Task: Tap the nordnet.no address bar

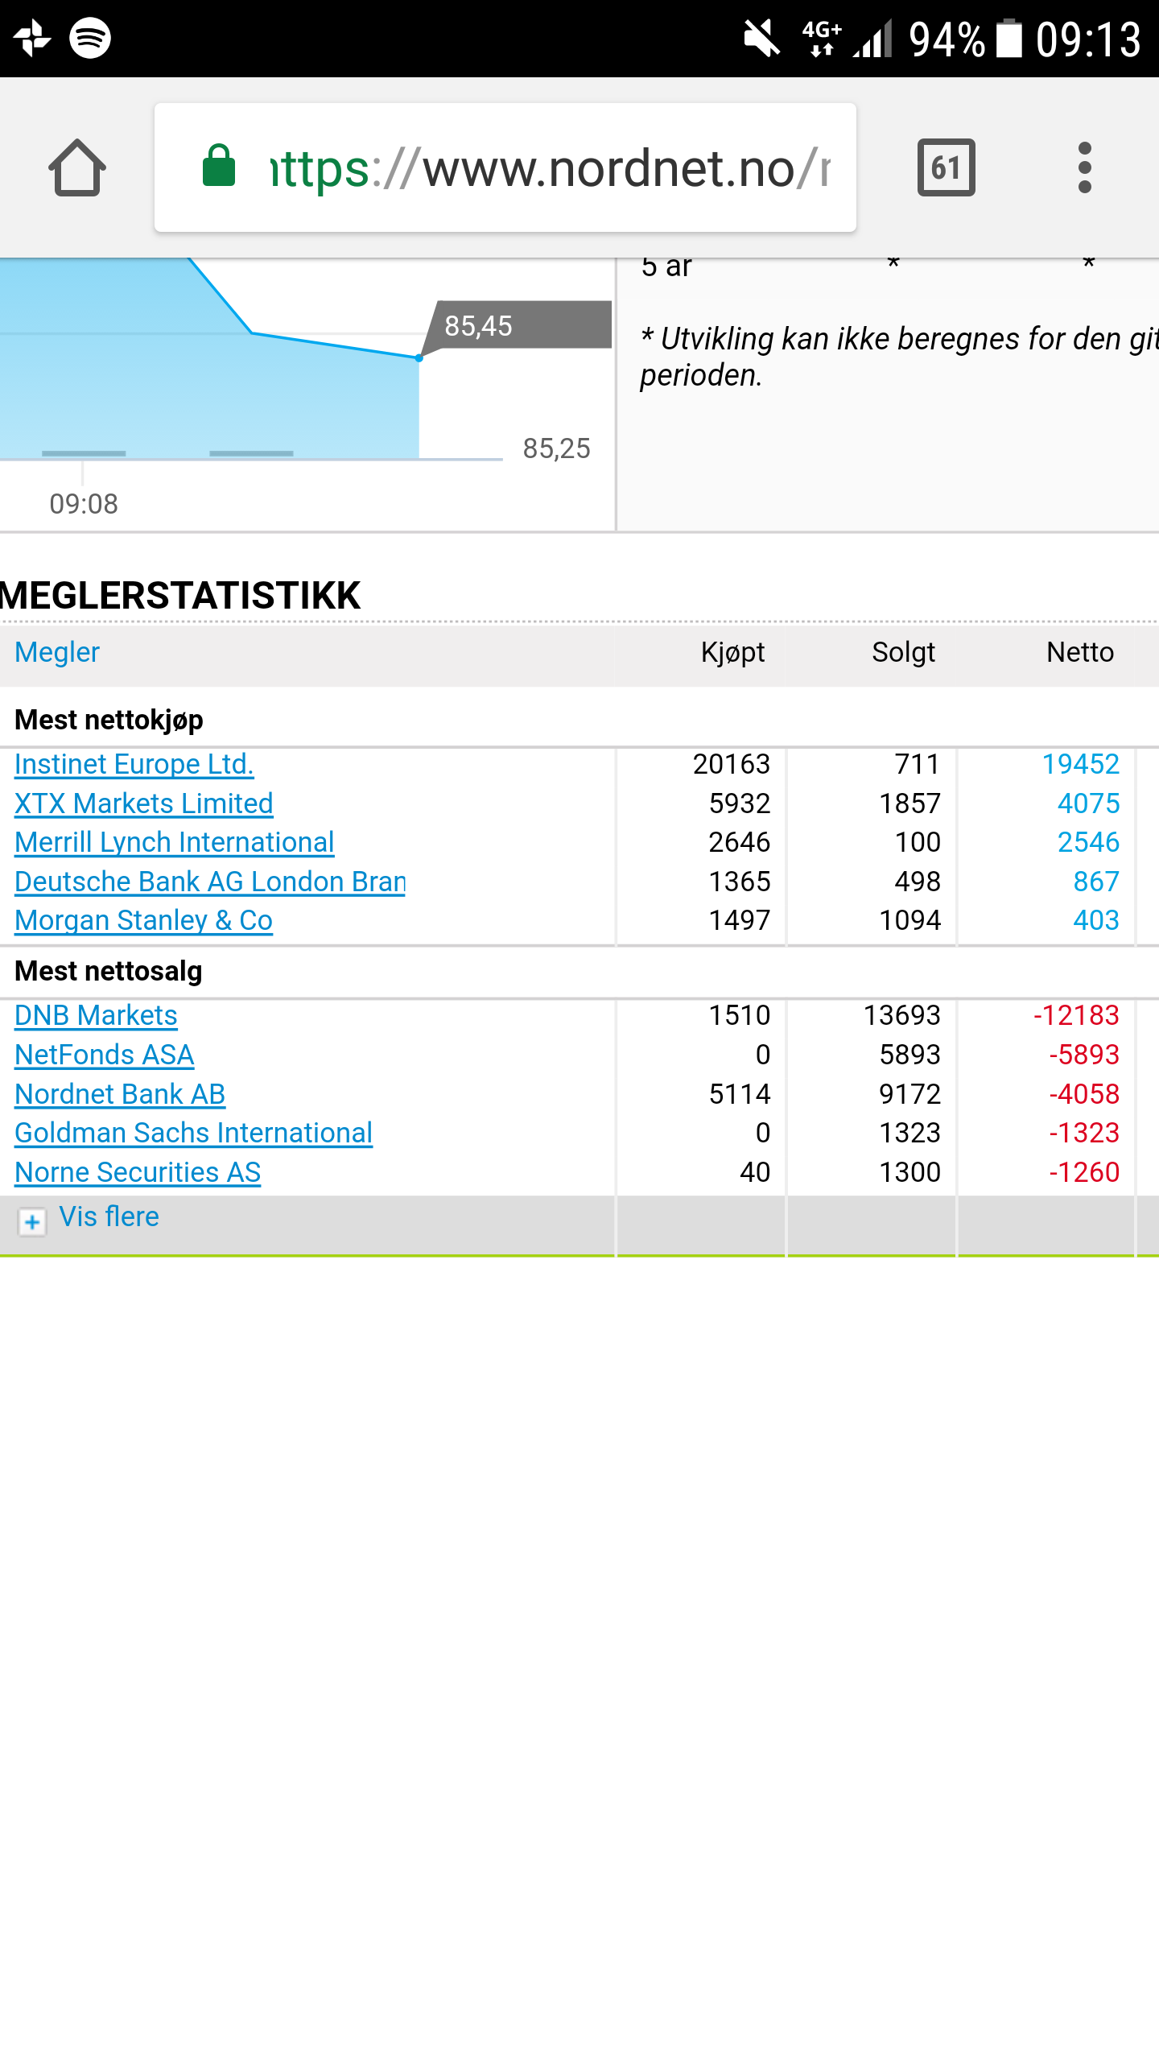Action: 547,168
